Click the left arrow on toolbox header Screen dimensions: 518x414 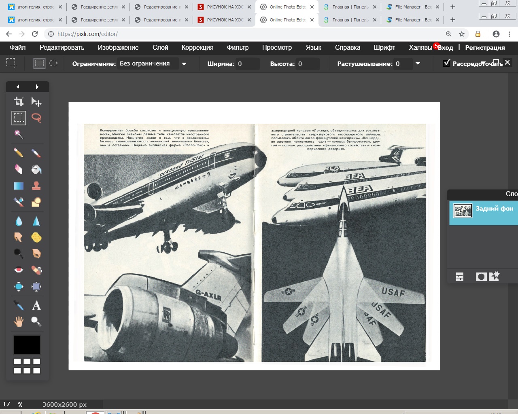[x=18, y=87]
